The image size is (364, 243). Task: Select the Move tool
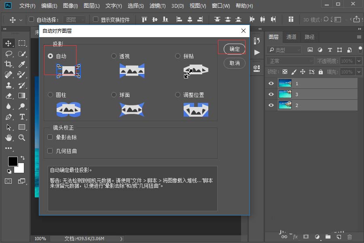(x=8, y=43)
